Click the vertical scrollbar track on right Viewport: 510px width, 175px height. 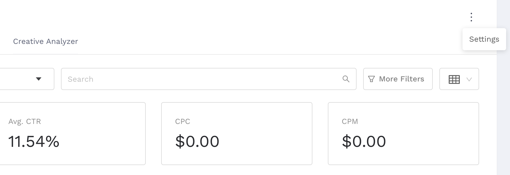503,110
